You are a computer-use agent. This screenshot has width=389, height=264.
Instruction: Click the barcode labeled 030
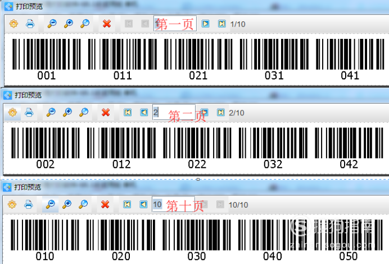197,235
